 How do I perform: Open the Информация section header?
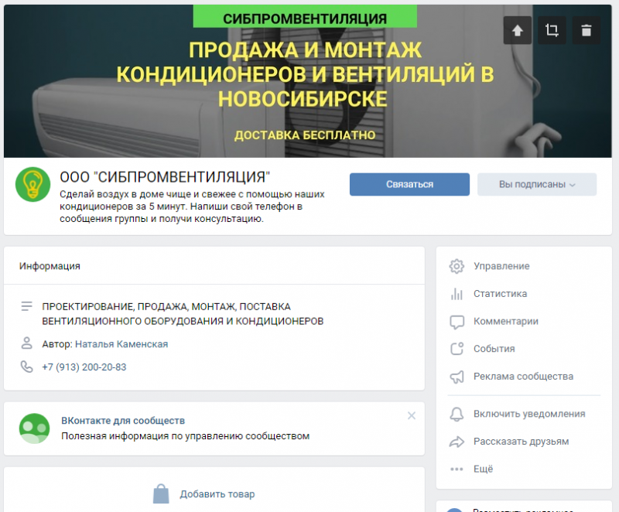tap(50, 266)
